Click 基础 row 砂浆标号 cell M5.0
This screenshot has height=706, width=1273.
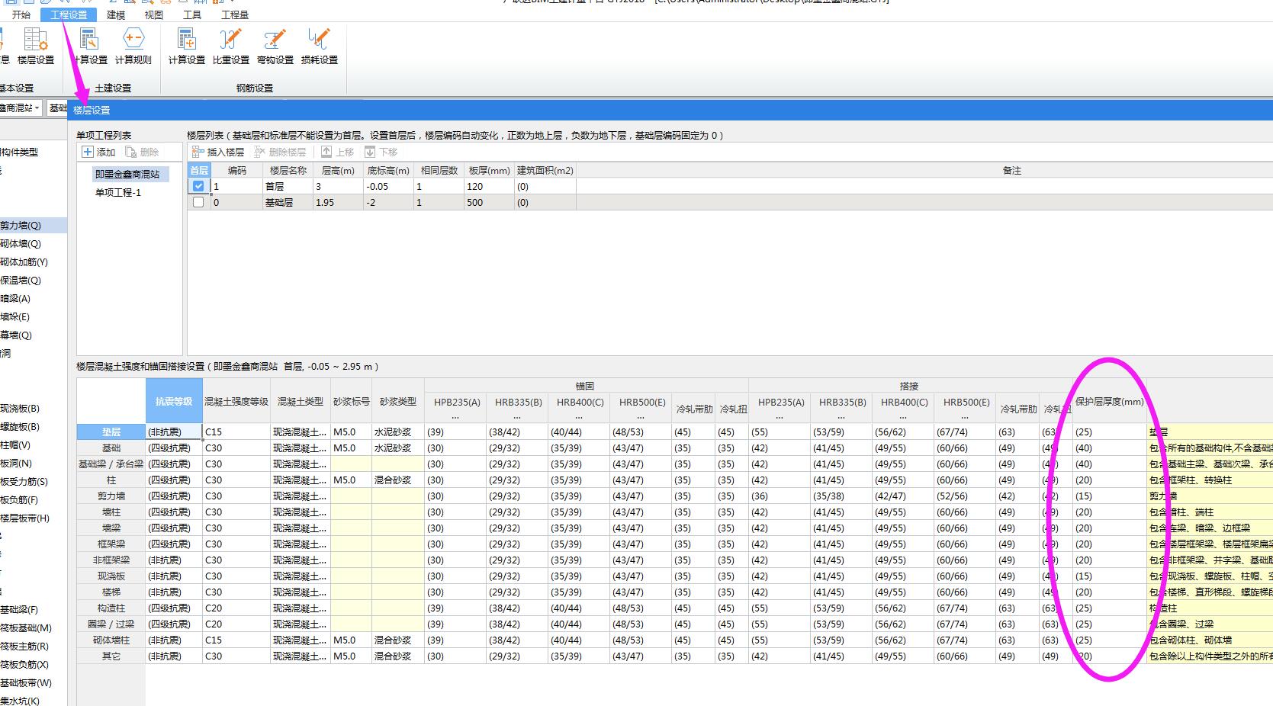point(351,448)
